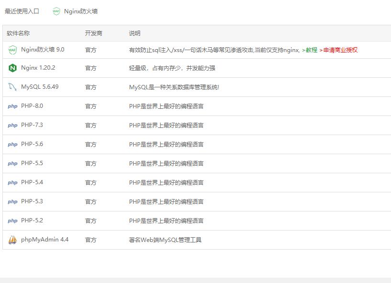
Task: Open Nginx防火墙 9.0 software name
Action: 43,50
